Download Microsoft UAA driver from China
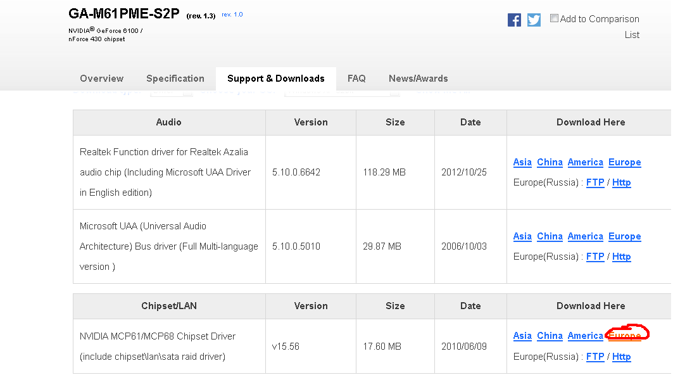Viewport: 673px width, 375px height. [x=550, y=236]
